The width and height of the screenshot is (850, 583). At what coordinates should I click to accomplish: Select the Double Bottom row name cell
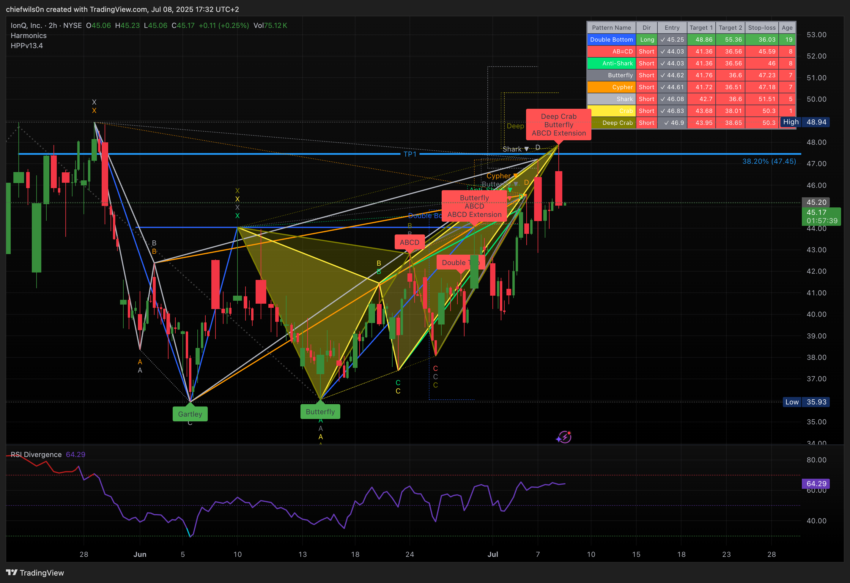pyautogui.click(x=611, y=40)
